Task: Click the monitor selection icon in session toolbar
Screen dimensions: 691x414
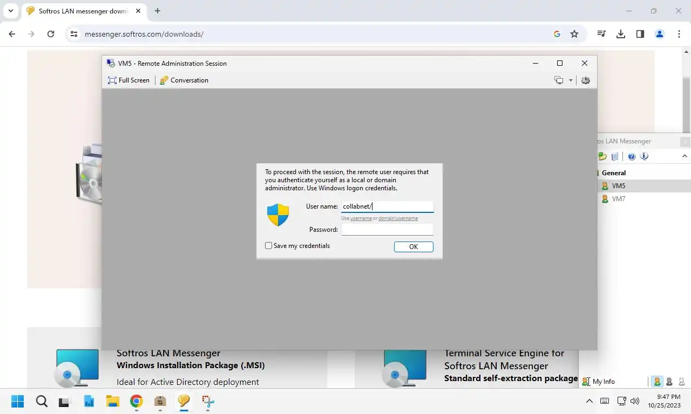Action: coord(559,80)
